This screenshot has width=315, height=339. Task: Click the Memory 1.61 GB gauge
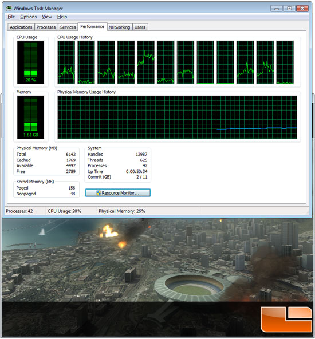pyautogui.click(x=30, y=117)
